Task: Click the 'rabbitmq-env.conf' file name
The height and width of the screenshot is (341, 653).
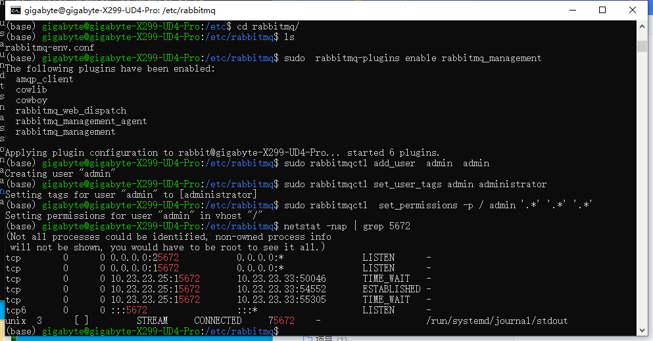Action: pos(49,47)
